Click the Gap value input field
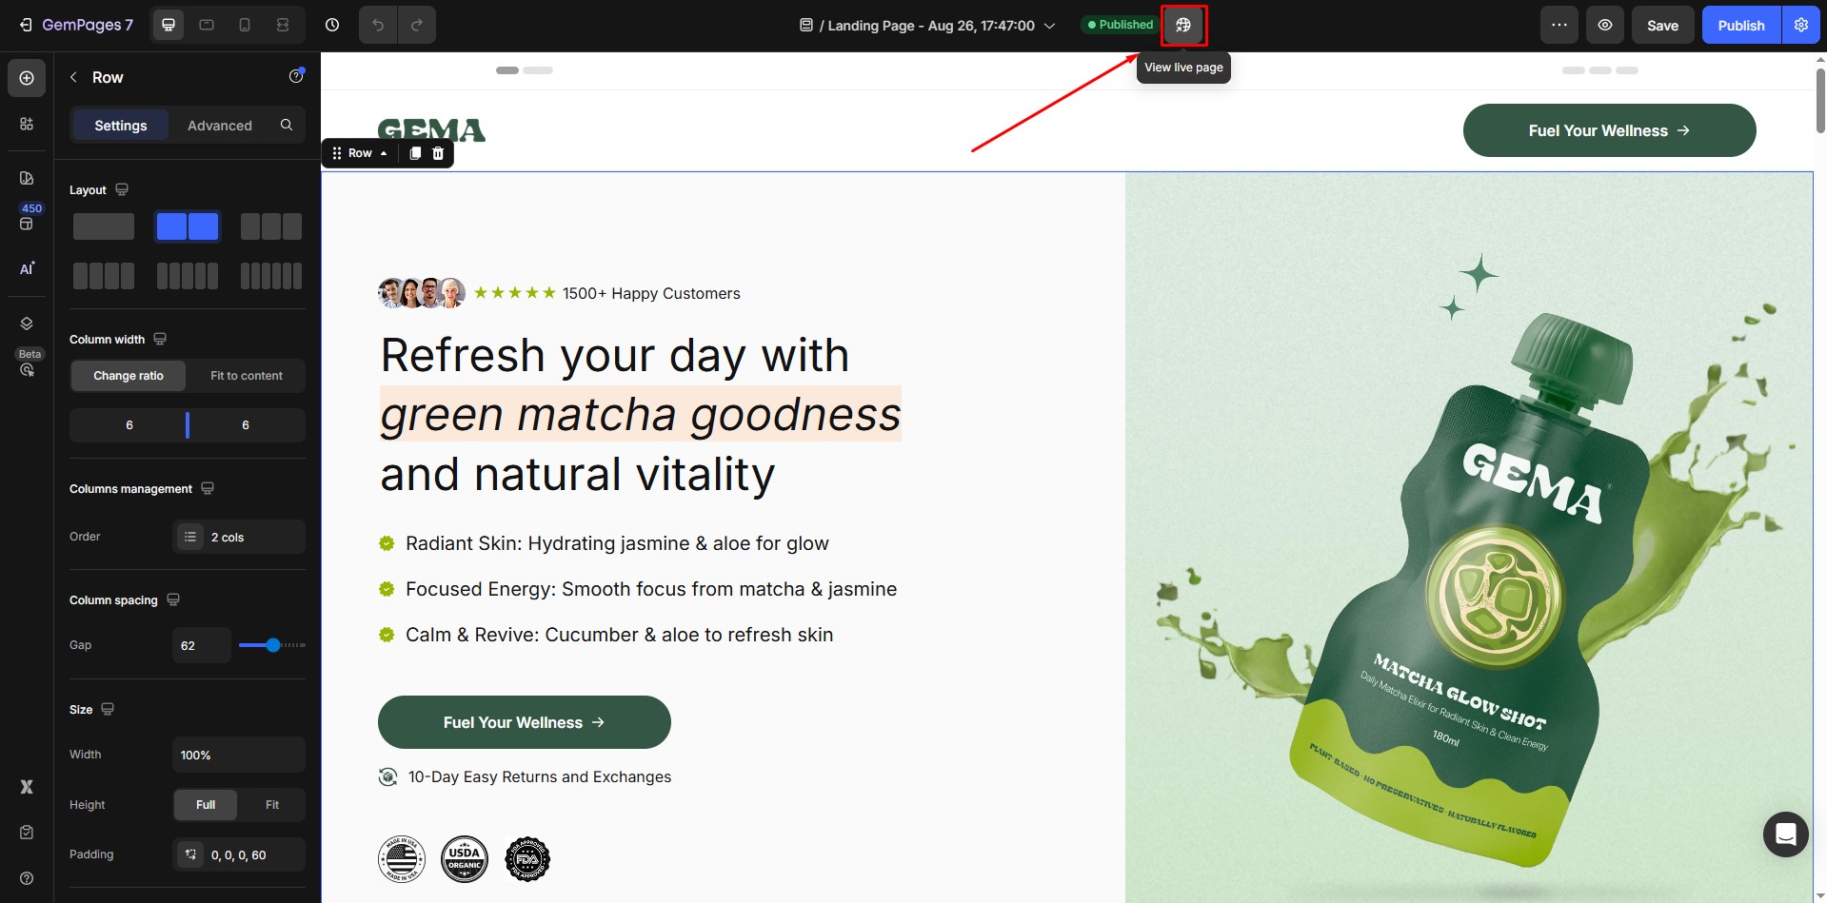 (x=202, y=645)
